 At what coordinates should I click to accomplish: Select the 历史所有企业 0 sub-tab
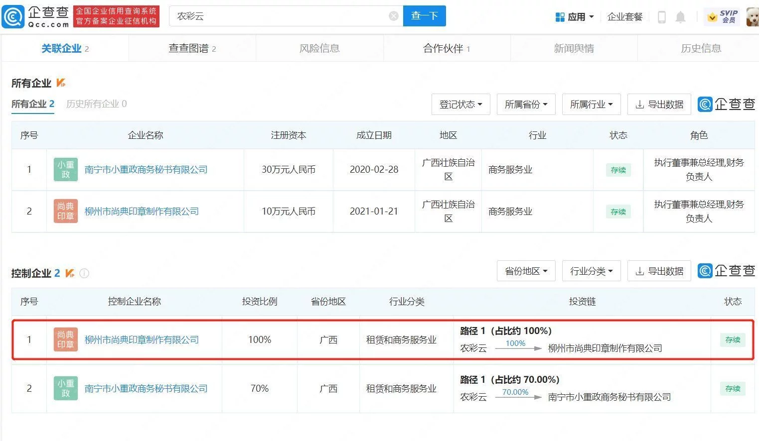(96, 104)
